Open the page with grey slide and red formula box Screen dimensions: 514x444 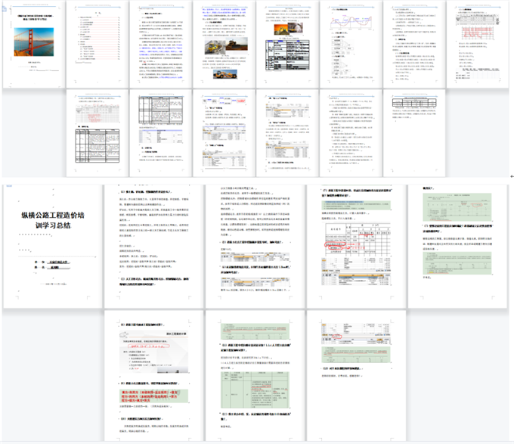point(153,376)
